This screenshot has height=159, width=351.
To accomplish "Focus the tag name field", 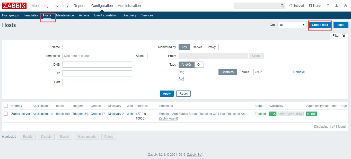I will (x=198, y=72).
